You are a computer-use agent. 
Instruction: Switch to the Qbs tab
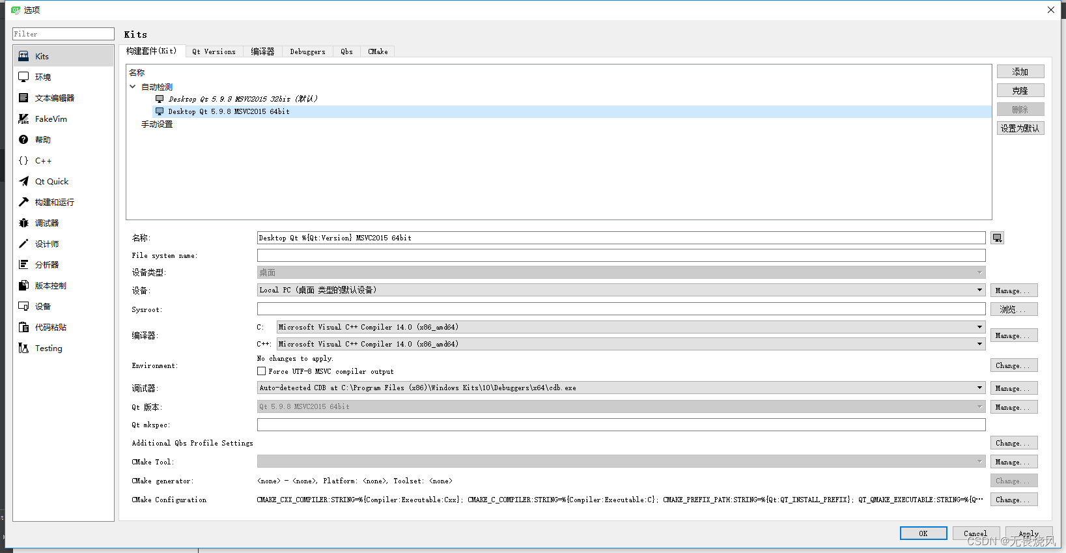click(x=346, y=51)
